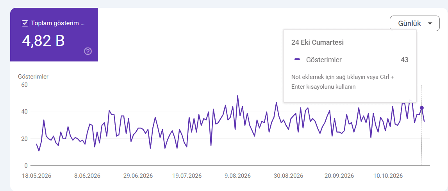Click the value 43 in tooltip
This screenshot has height=191, width=448.
click(x=404, y=60)
